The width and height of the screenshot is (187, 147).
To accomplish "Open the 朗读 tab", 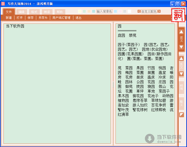I will point(47,12).
